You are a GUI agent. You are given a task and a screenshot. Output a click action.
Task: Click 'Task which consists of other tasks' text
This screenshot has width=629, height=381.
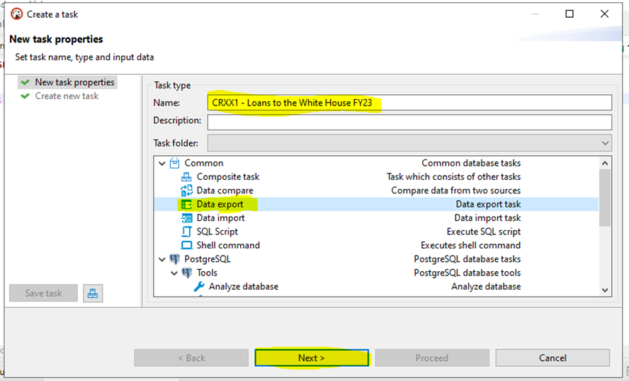click(x=454, y=176)
